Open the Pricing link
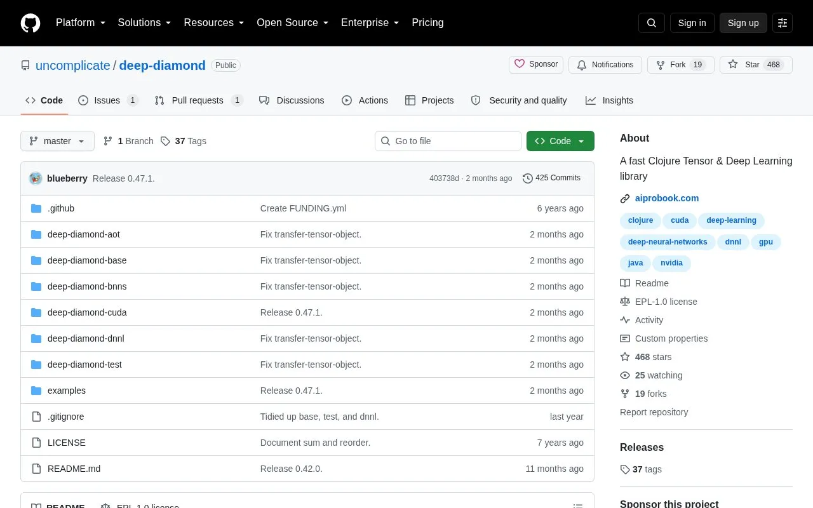 click(427, 23)
